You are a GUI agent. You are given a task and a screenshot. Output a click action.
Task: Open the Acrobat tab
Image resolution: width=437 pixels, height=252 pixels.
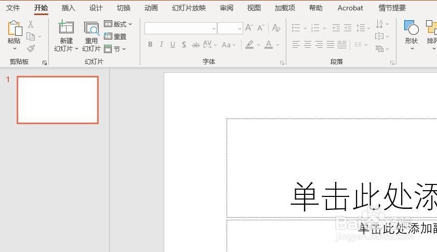click(350, 8)
